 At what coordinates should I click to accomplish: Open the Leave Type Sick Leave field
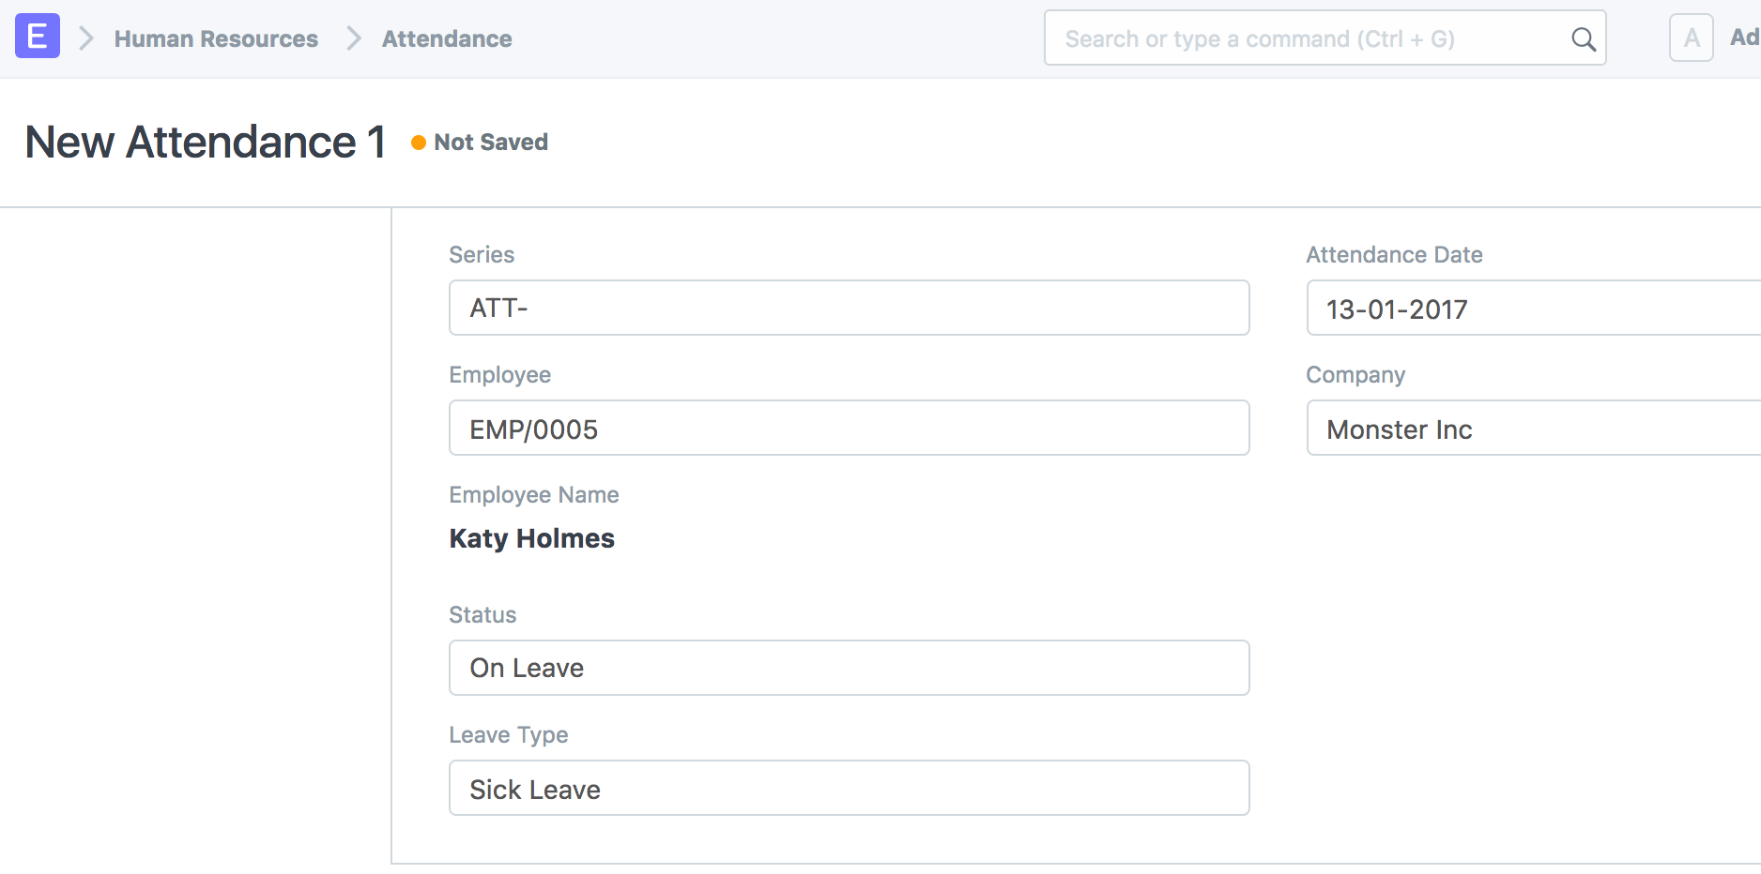tap(849, 788)
